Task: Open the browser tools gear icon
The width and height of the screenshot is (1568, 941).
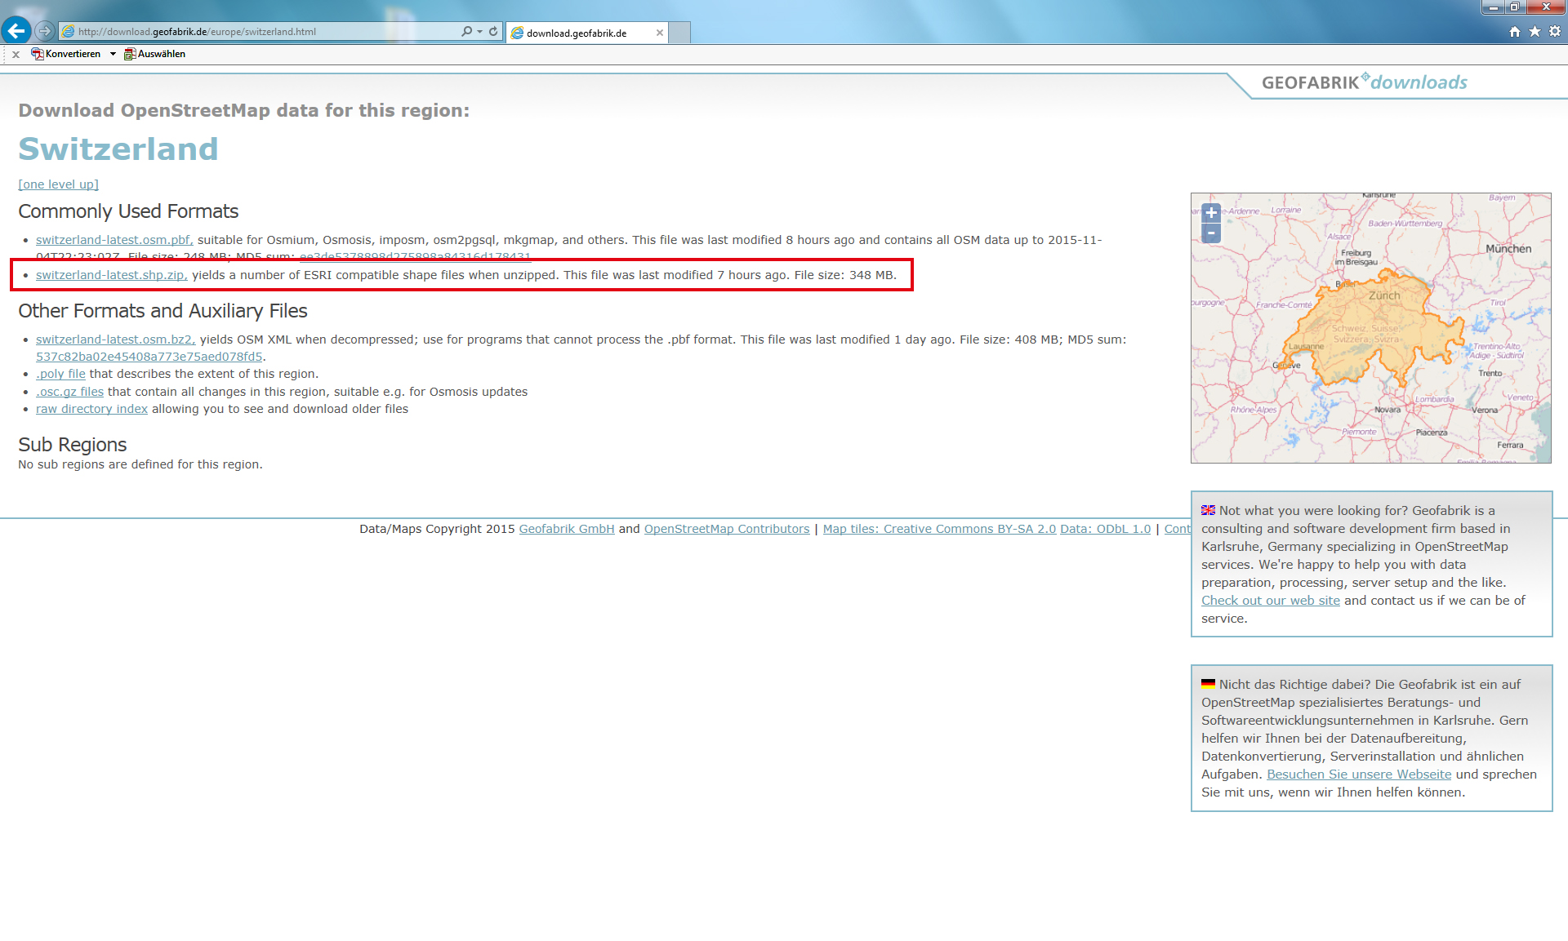Action: pos(1555,31)
